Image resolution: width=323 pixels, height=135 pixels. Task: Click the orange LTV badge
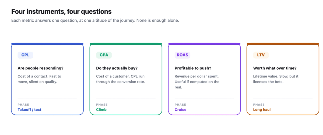pyautogui.click(x=261, y=55)
